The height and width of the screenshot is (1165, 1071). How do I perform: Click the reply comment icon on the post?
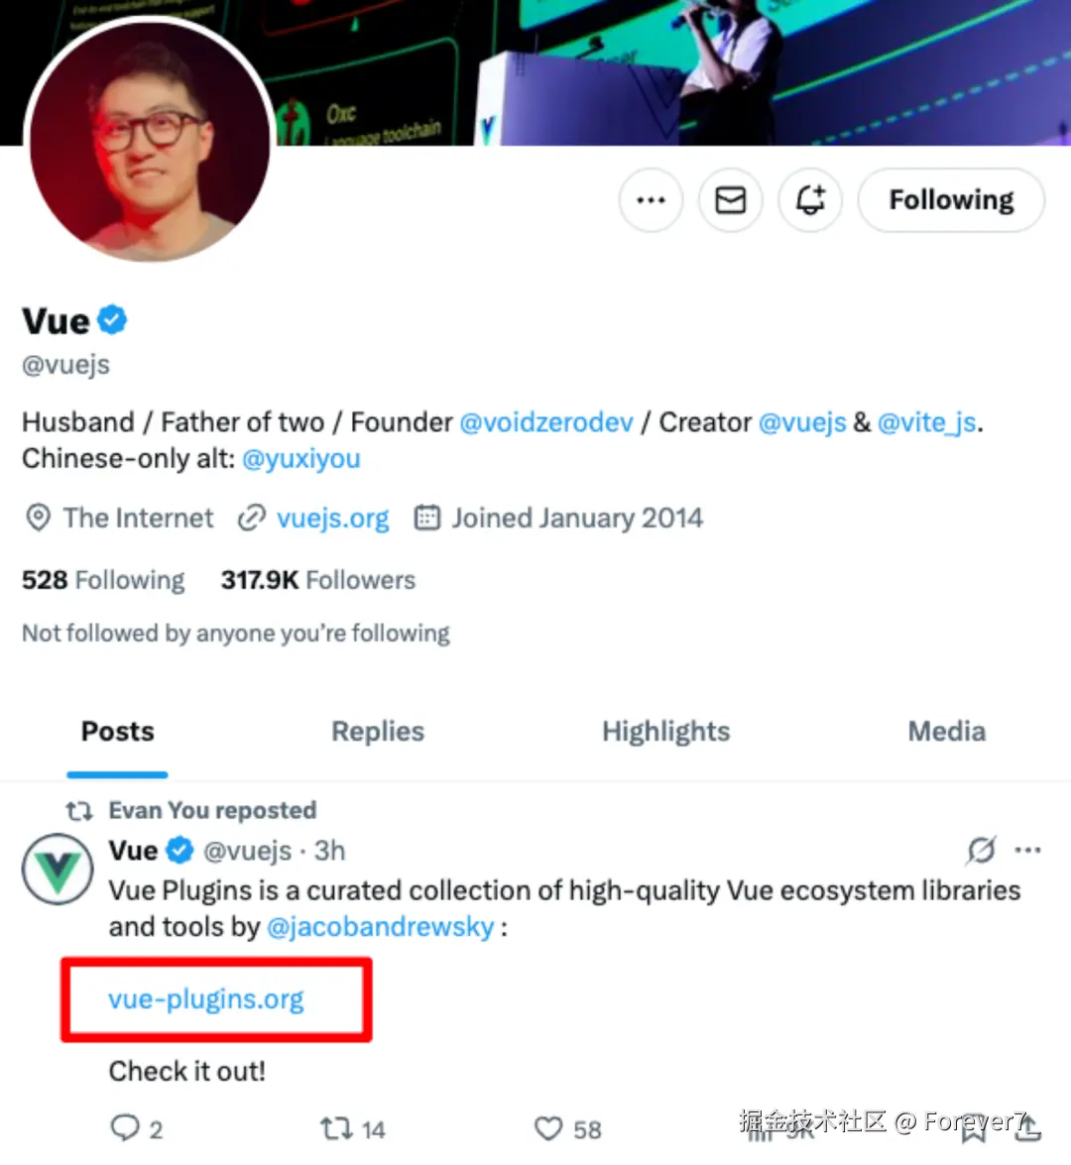(x=126, y=1128)
